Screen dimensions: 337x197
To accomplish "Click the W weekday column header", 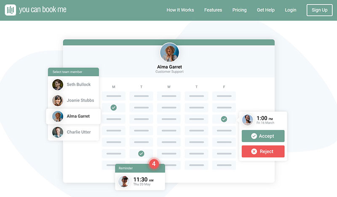I will pyautogui.click(x=169, y=87).
